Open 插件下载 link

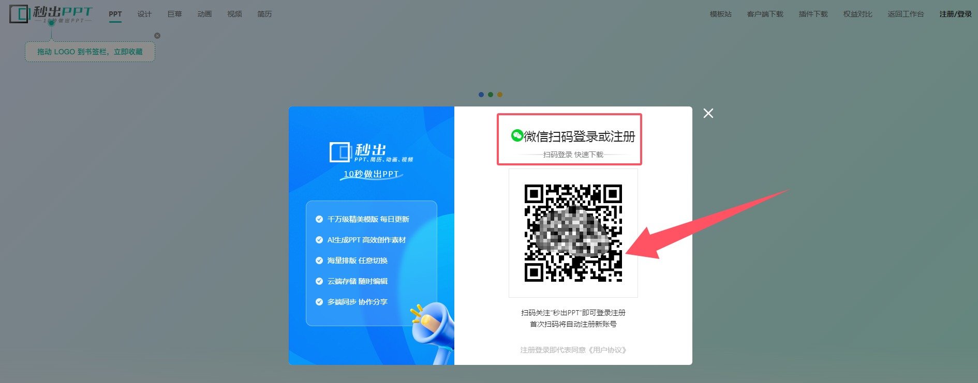pyautogui.click(x=813, y=14)
